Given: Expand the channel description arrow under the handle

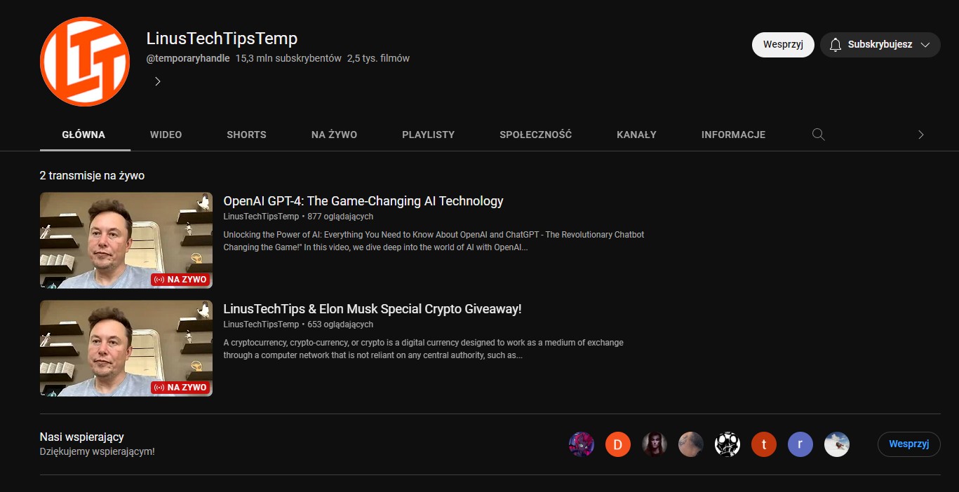Looking at the screenshot, I should (158, 81).
